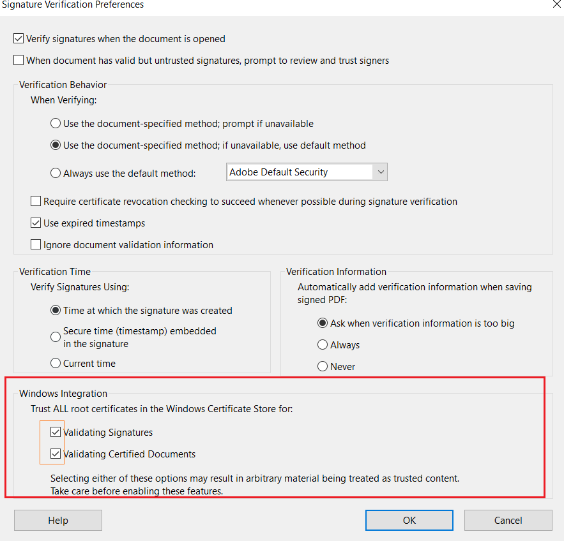This screenshot has width=564, height=541.
Task: Enable prompt to review and trust signers
Action: coord(19,61)
